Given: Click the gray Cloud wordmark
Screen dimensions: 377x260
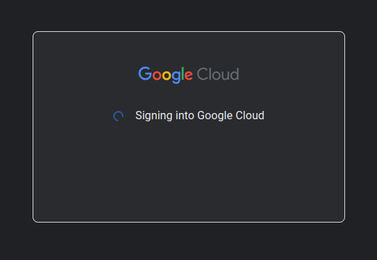Looking at the screenshot, I should tap(218, 74).
